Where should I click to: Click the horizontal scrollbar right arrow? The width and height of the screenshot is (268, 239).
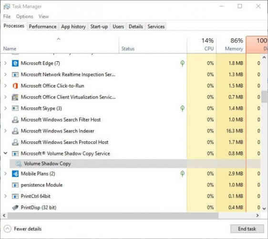click(258, 216)
